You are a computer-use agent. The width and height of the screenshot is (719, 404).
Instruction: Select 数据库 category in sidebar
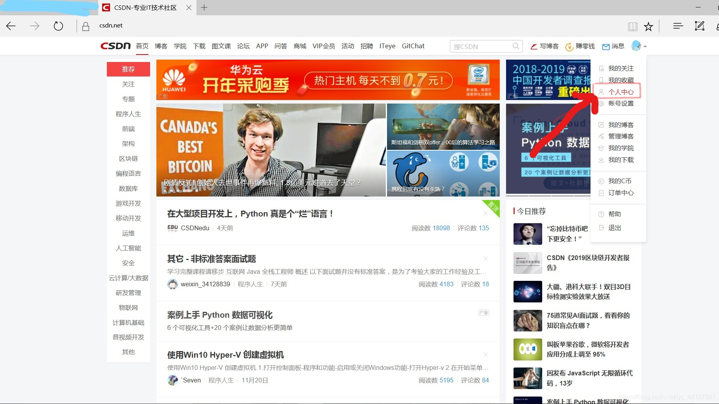pyautogui.click(x=128, y=188)
